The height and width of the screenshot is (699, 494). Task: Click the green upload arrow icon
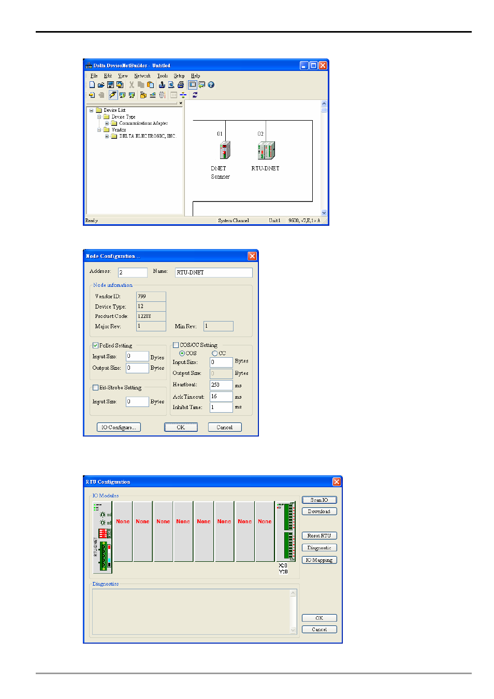[x=132, y=95]
